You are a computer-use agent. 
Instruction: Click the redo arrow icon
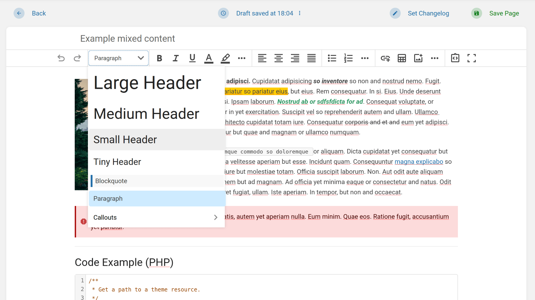click(x=77, y=58)
